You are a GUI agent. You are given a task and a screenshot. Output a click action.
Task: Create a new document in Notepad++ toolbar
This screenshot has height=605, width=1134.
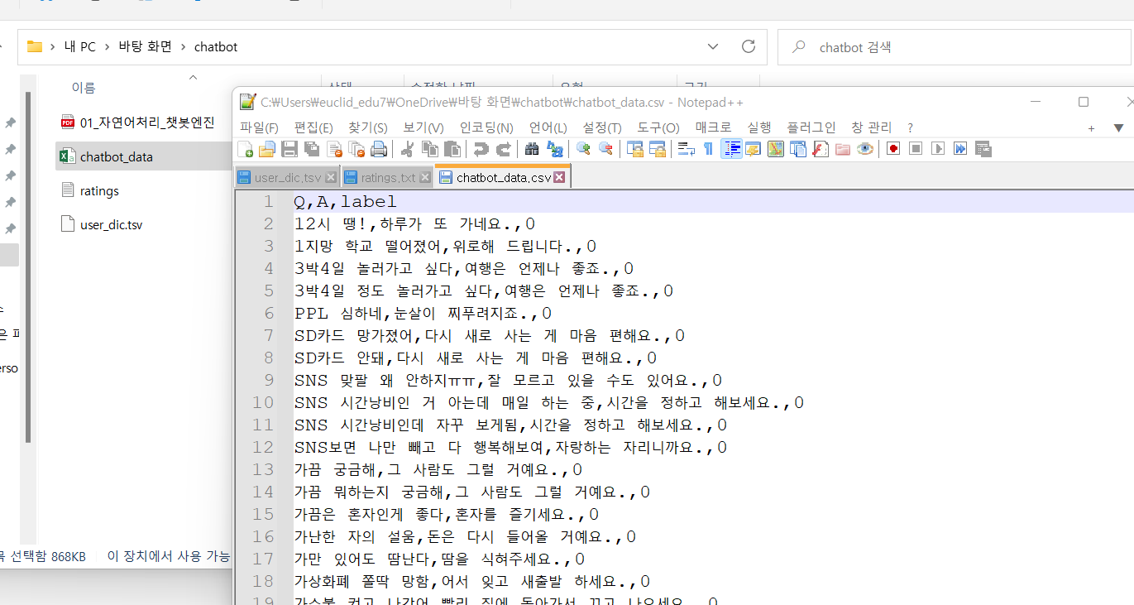click(245, 149)
